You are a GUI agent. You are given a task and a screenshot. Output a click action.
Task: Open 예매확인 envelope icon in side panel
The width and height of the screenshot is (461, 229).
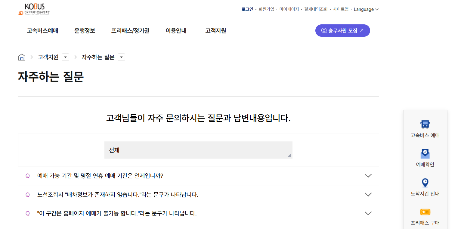[x=425, y=153]
